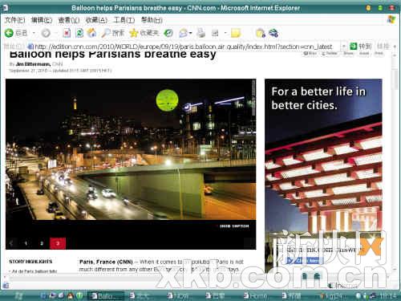
Task: Open the Forward button history dropdown arrow
Action: [x=56, y=33]
